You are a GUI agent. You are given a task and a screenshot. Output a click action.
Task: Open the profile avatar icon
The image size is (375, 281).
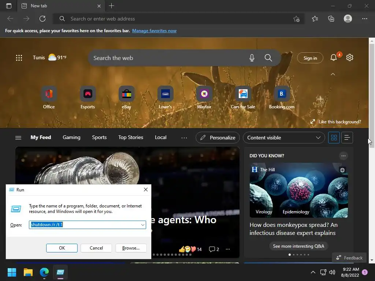coord(348,19)
